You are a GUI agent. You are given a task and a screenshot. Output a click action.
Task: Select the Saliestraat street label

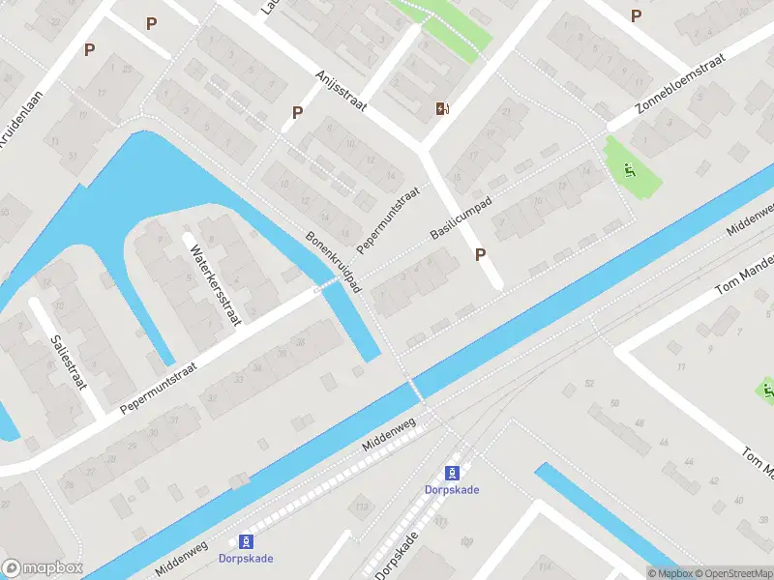[x=69, y=362]
